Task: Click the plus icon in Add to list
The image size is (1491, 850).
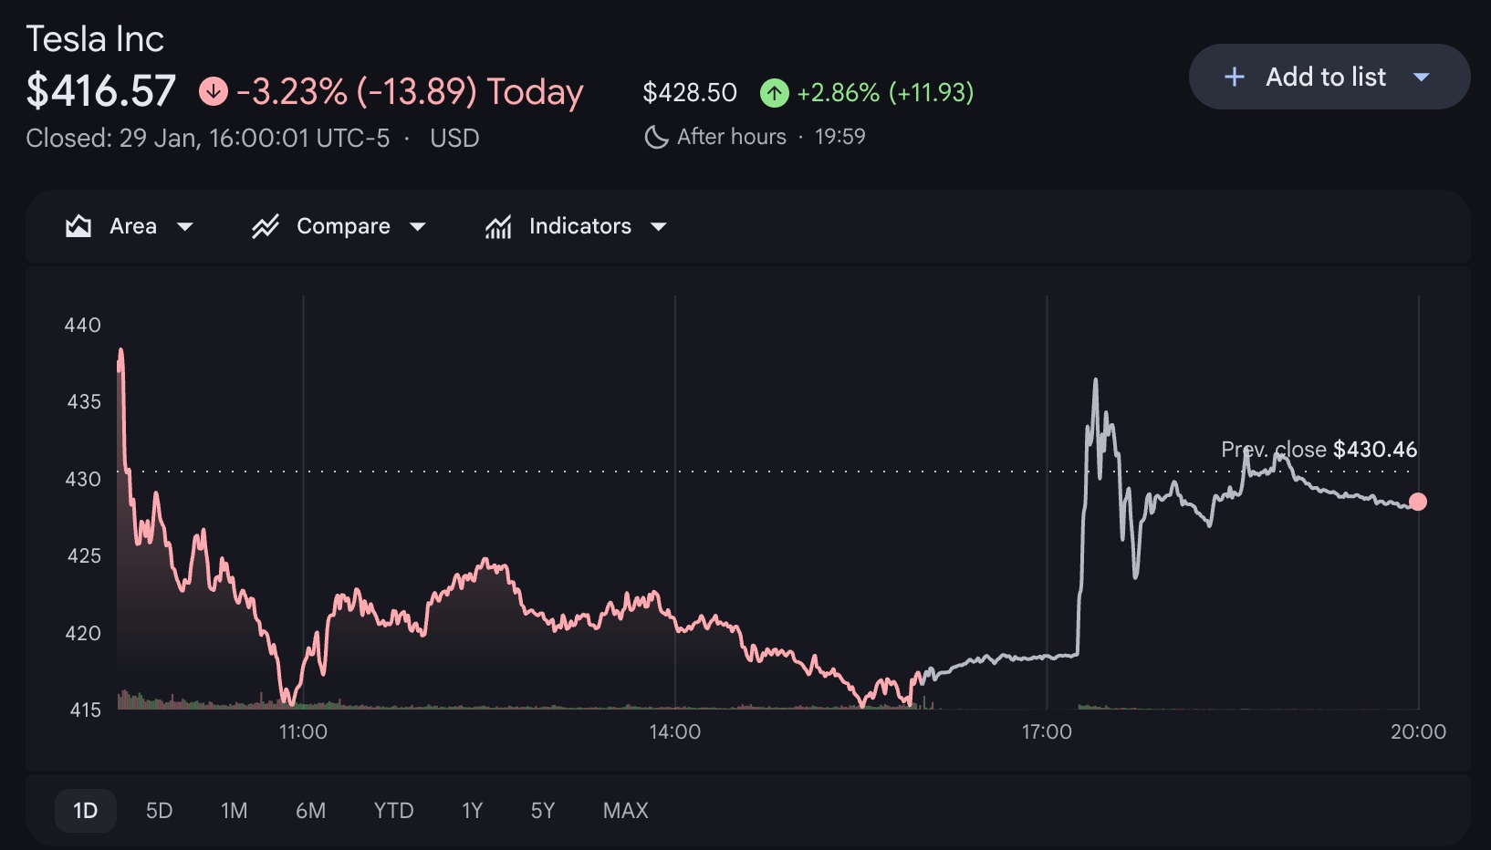Action: (x=1234, y=78)
